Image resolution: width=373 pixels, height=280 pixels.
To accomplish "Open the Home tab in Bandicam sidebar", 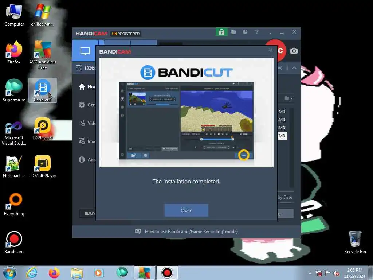I will 87,87.
